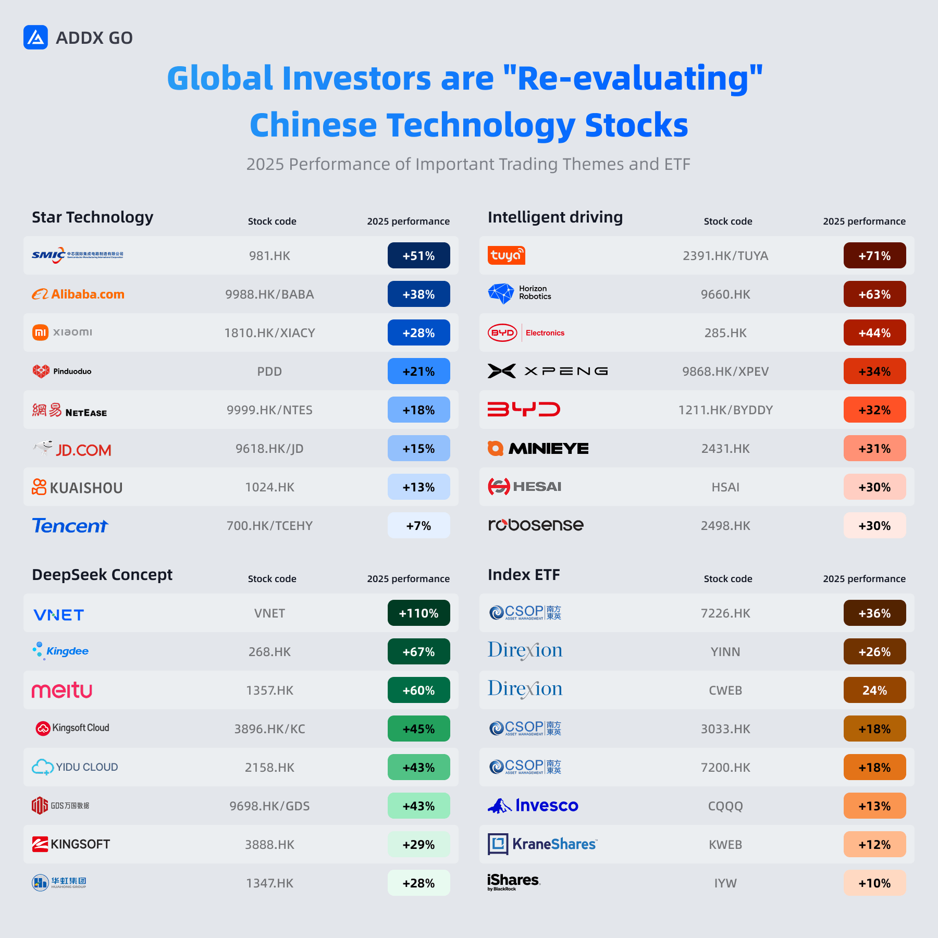Viewport: 938px width, 938px height.
Task: Select the tuya orange logo
Action: tap(506, 255)
